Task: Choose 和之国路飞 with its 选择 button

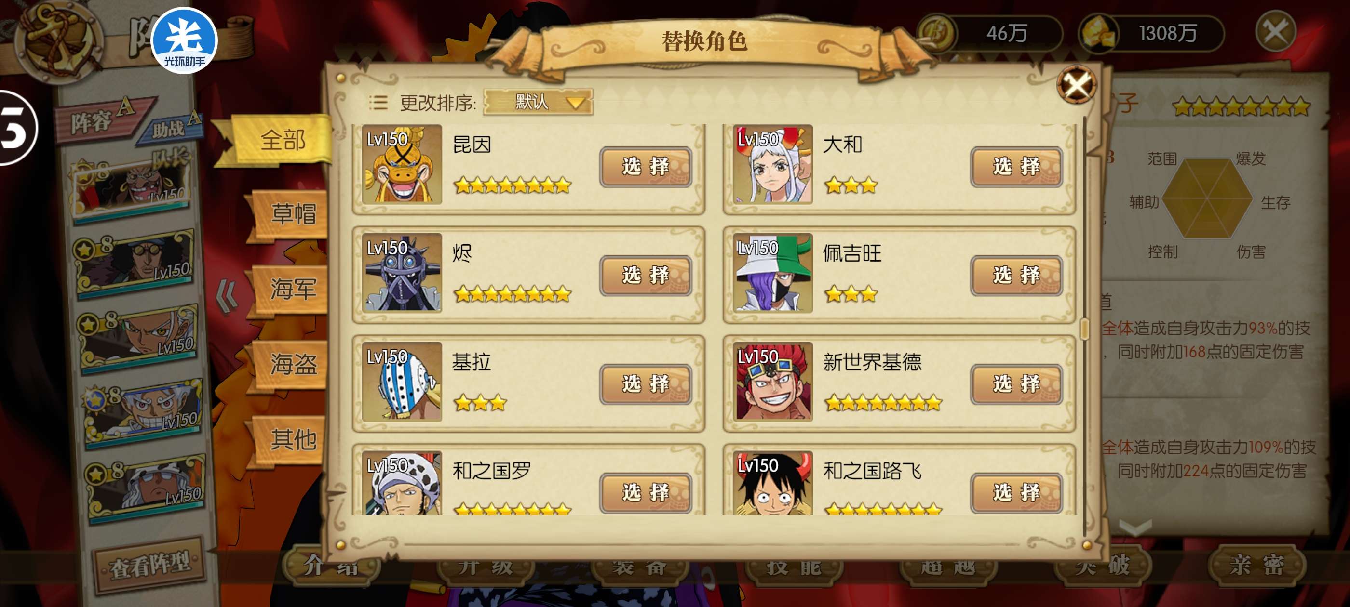Action: (x=1016, y=492)
